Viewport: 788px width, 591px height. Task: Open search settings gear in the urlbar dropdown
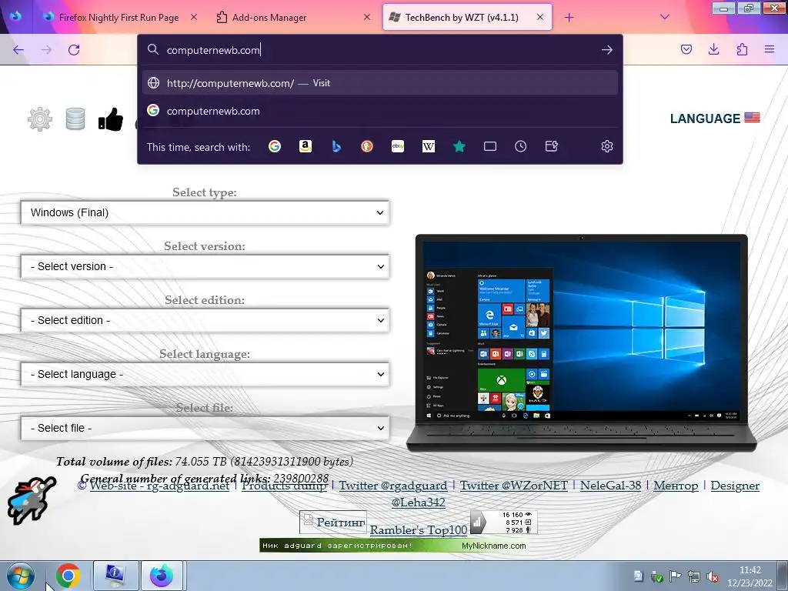point(606,146)
